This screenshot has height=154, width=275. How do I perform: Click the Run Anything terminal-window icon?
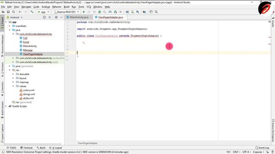tap(151, 12)
